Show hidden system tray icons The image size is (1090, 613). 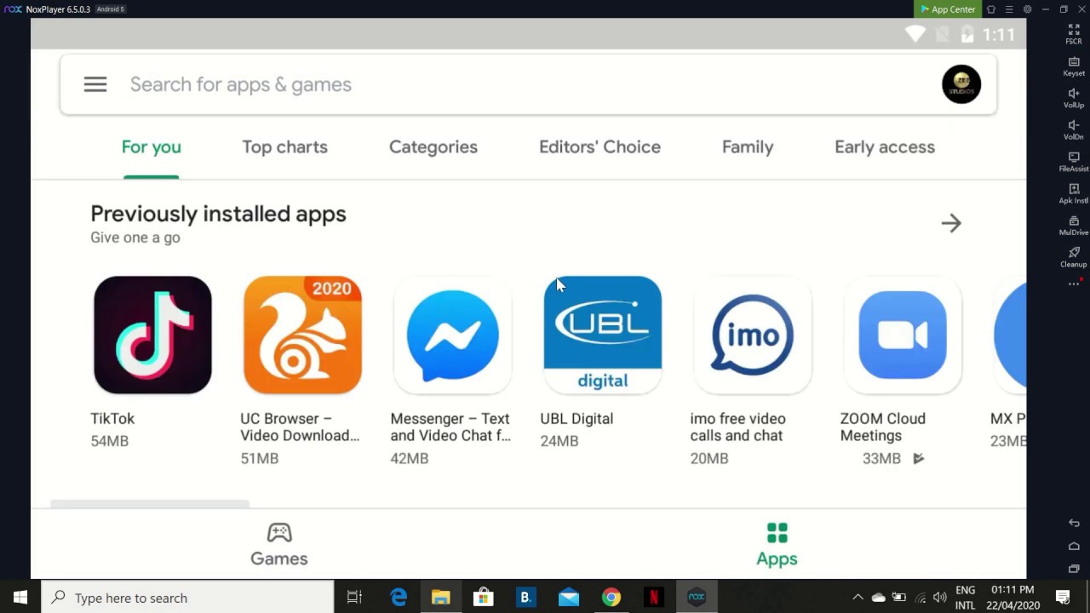[858, 598]
